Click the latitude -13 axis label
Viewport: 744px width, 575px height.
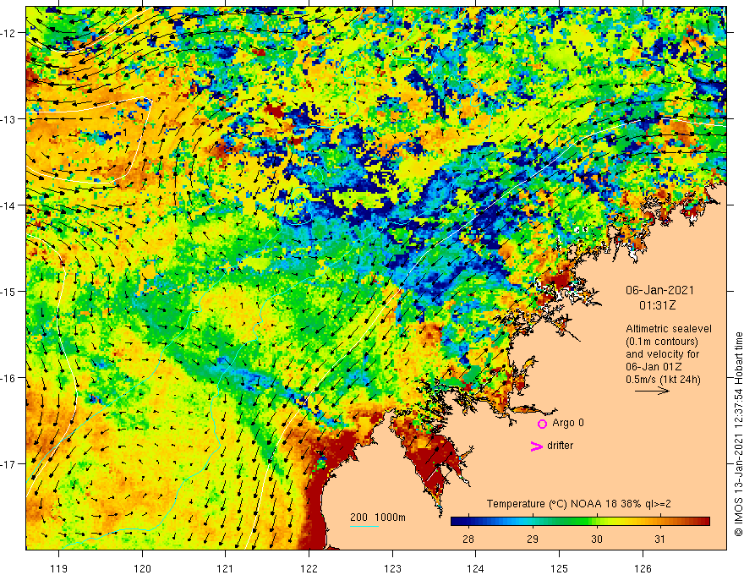coord(8,119)
